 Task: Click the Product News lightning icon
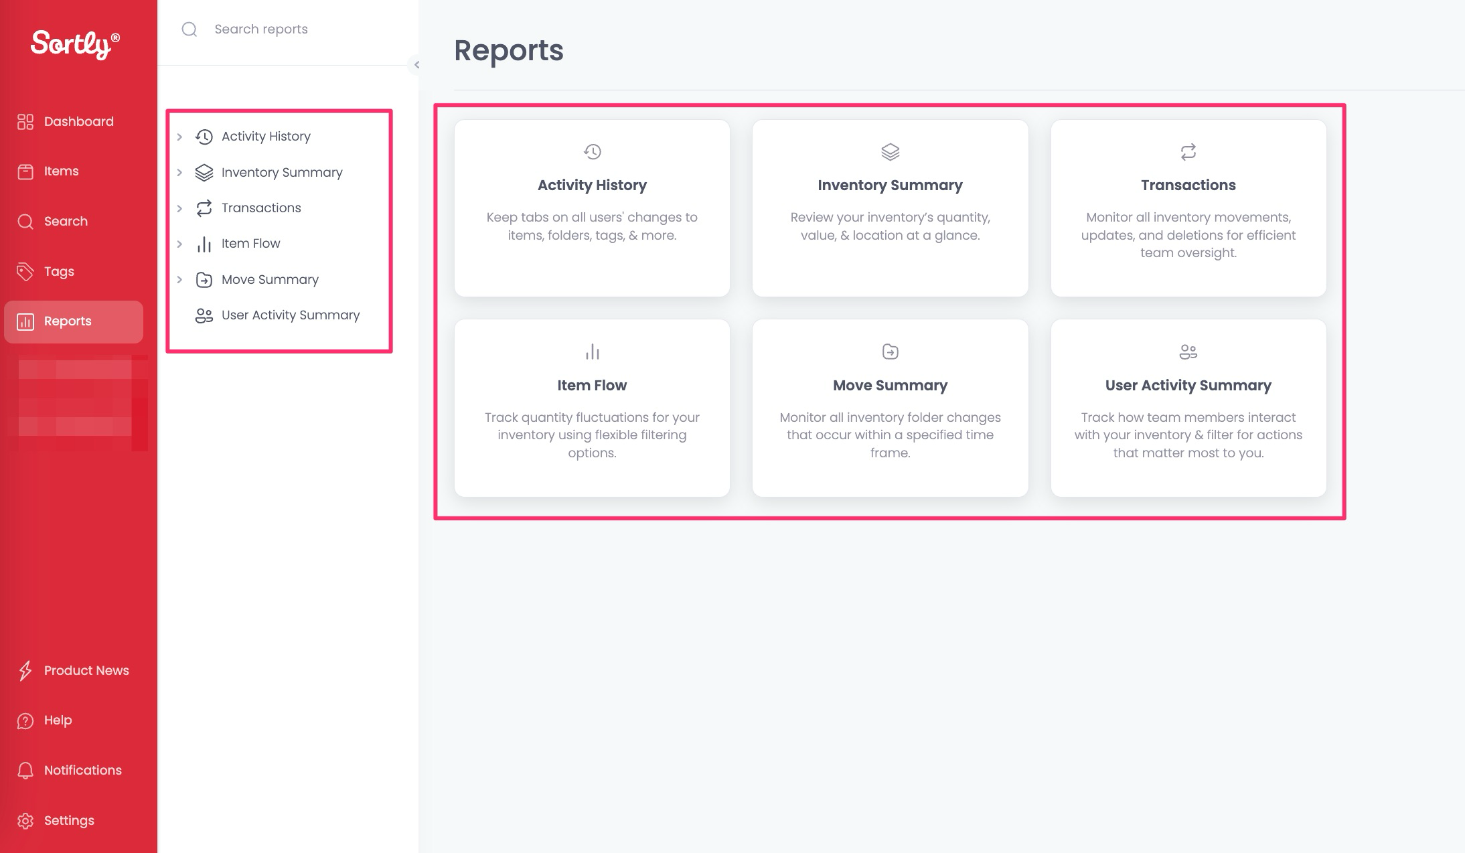click(x=25, y=670)
